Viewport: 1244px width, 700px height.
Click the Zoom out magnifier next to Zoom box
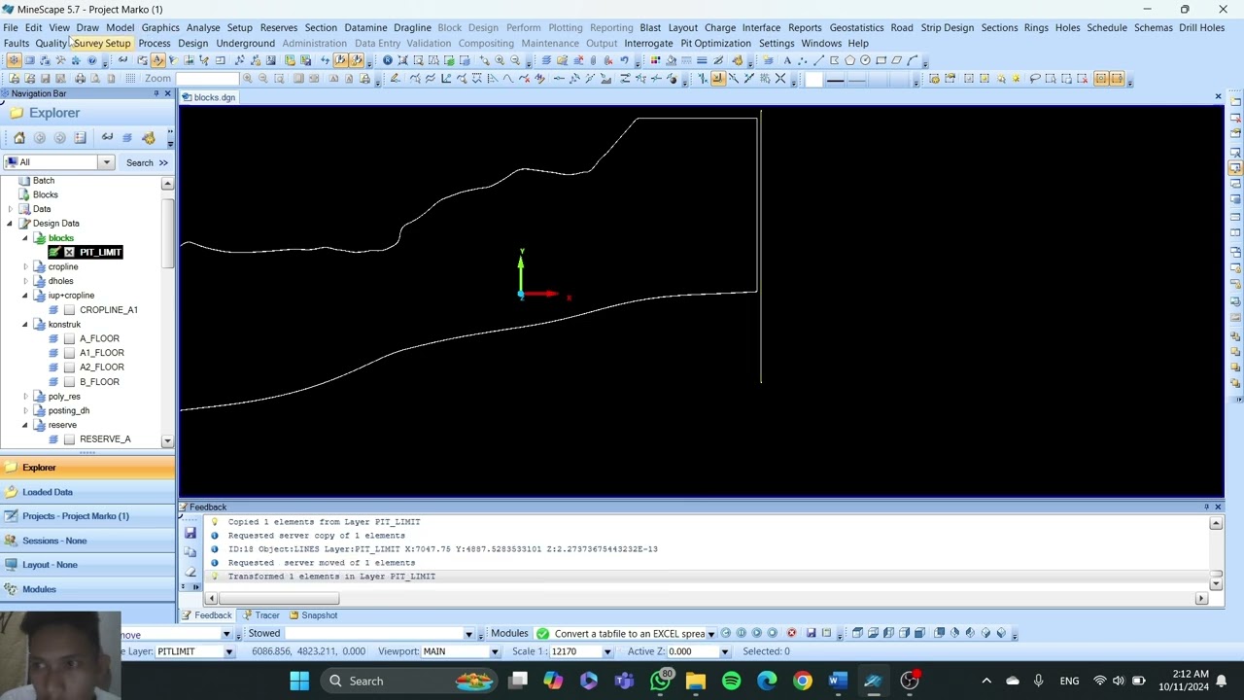262,78
